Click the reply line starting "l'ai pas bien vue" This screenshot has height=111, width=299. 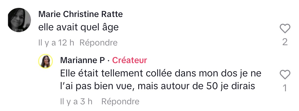(157, 86)
